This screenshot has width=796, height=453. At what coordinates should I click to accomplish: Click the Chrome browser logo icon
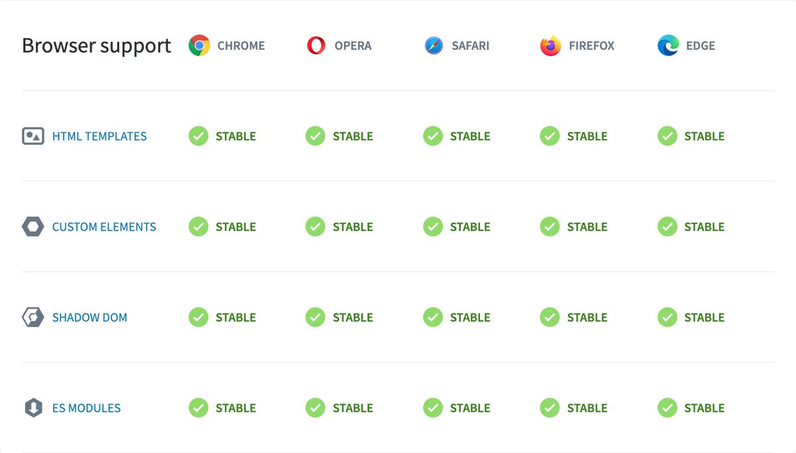tap(199, 46)
